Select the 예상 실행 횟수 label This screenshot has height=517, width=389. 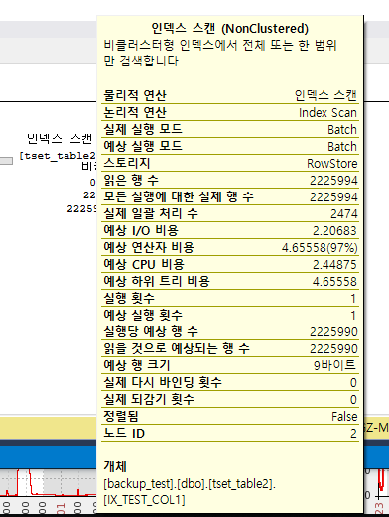(143, 315)
